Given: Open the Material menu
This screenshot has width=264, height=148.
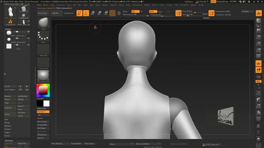Looking at the screenshot, I should click(113, 5).
